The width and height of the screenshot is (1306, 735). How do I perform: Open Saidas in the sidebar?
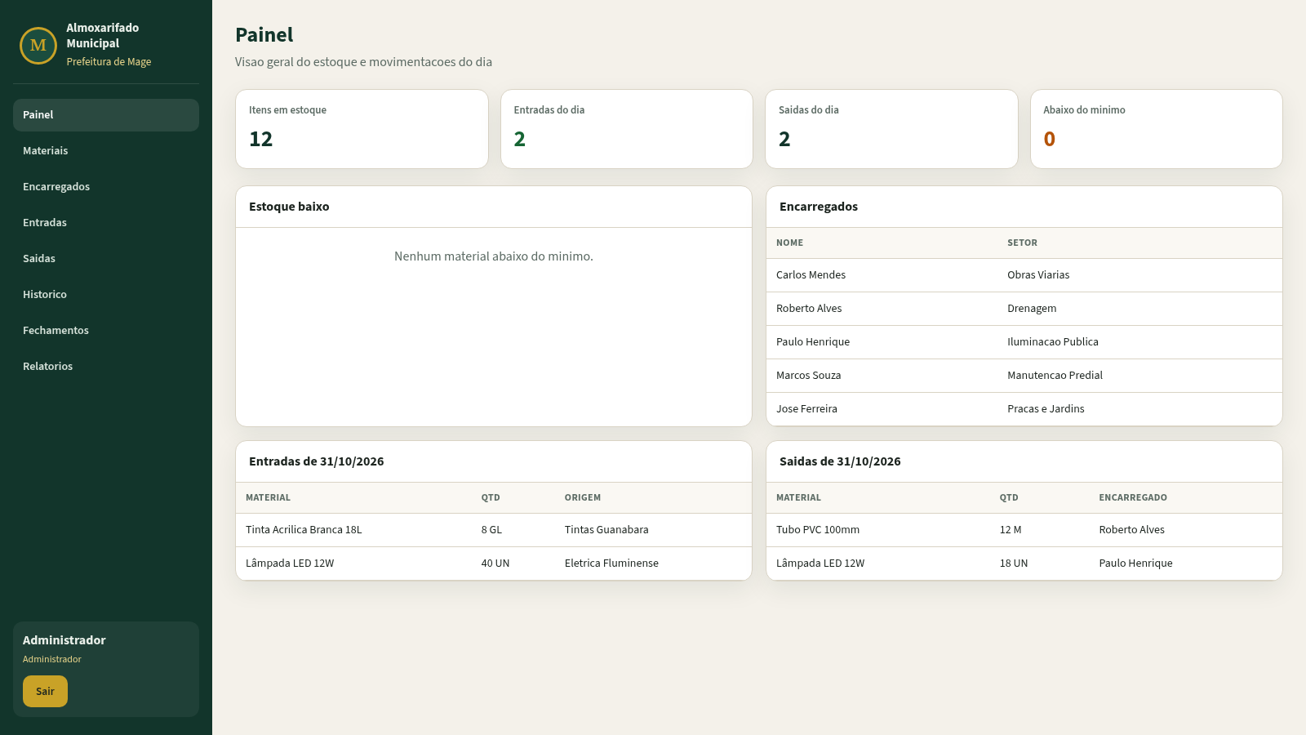tap(106, 259)
